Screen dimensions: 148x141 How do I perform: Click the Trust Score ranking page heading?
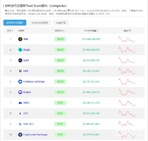[36, 6]
